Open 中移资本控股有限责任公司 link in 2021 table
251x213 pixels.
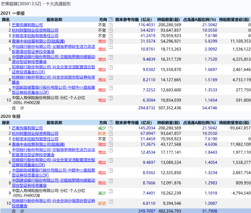[x=35, y=36]
